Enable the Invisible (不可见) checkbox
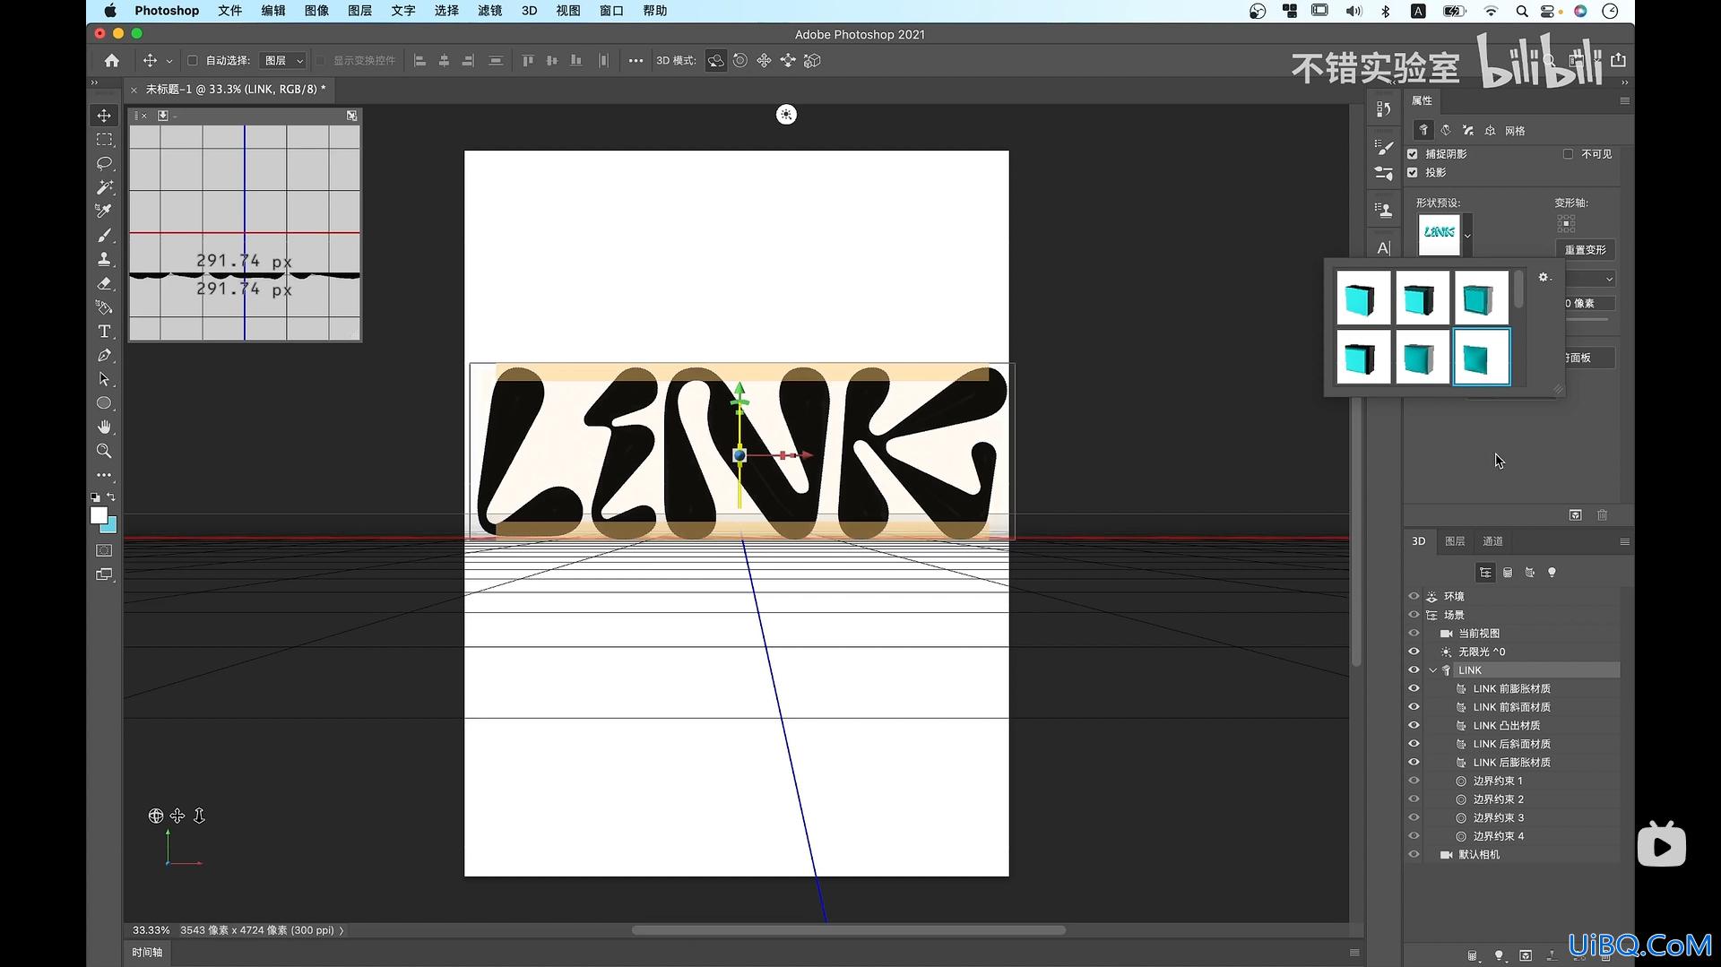The width and height of the screenshot is (1721, 967). [1568, 154]
